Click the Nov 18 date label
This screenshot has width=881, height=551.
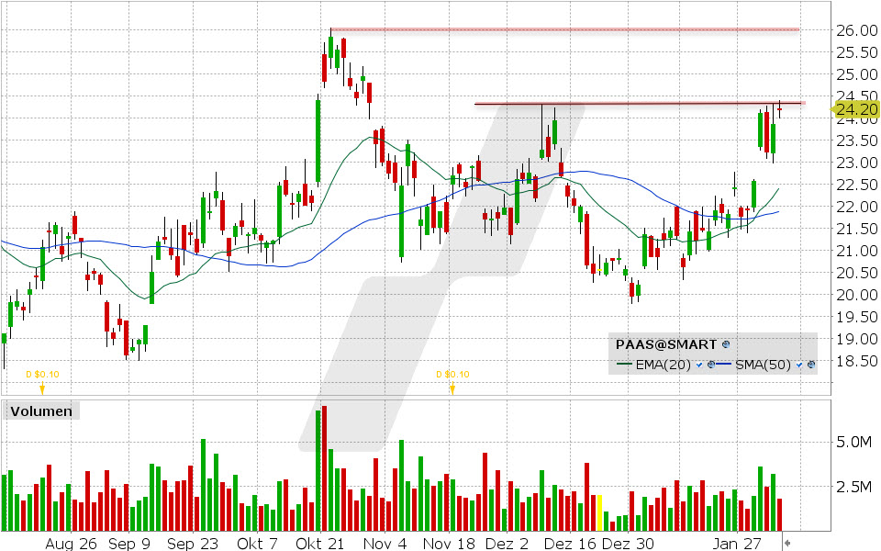pyautogui.click(x=449, y=544)
